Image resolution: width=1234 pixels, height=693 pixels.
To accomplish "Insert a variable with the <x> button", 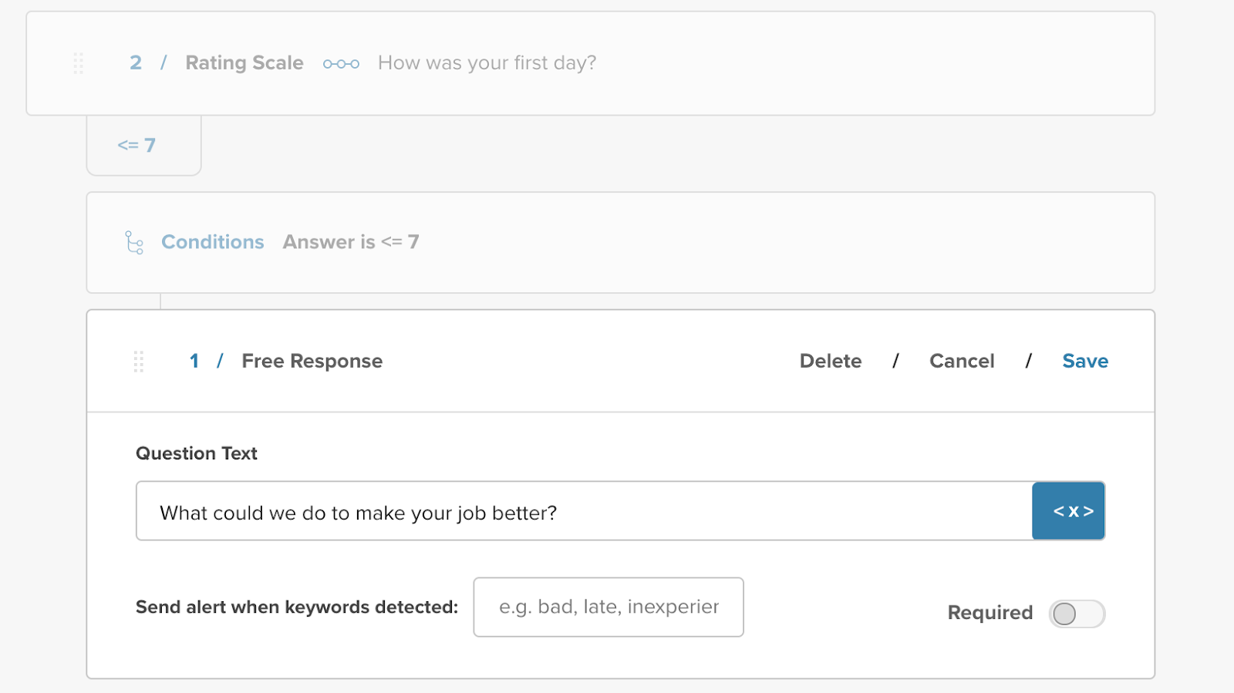I will click(x=1068, y=511).
